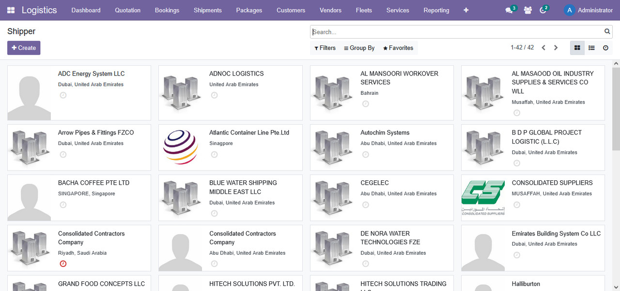
Task: Click activity clock on BLUE WATER SHIPPING card
Action: 214,213
